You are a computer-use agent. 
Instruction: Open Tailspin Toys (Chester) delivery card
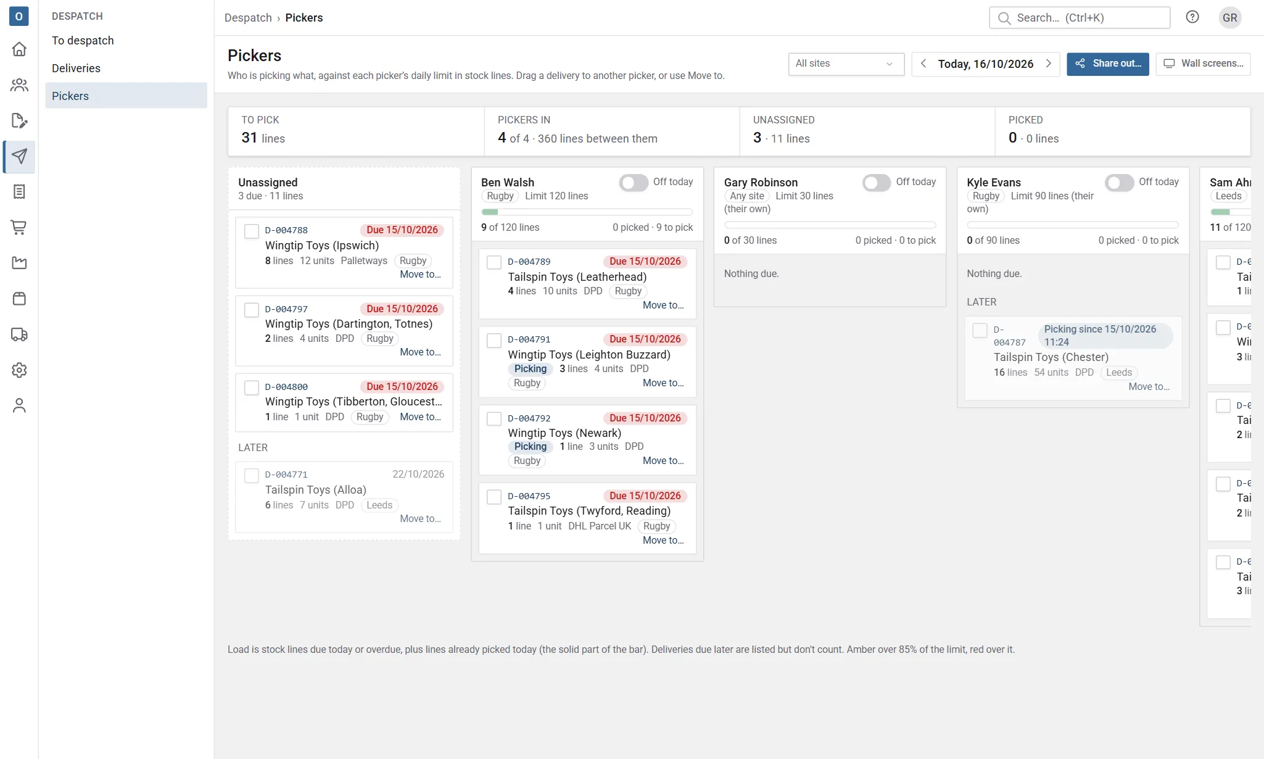[1073, 359]
